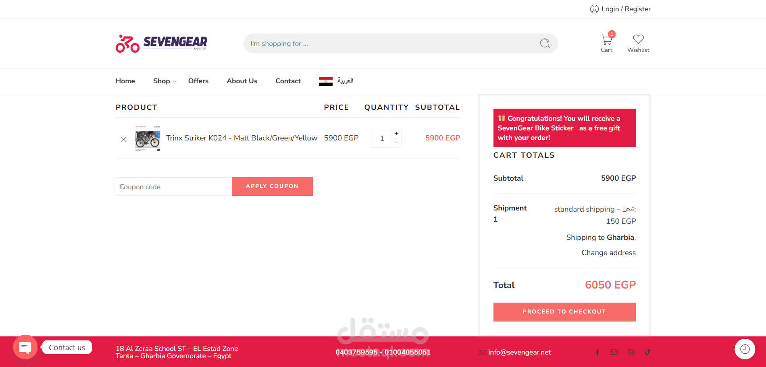766x367 pixels.
Task: Open the Wishlist heart icon
Action: 638,39
